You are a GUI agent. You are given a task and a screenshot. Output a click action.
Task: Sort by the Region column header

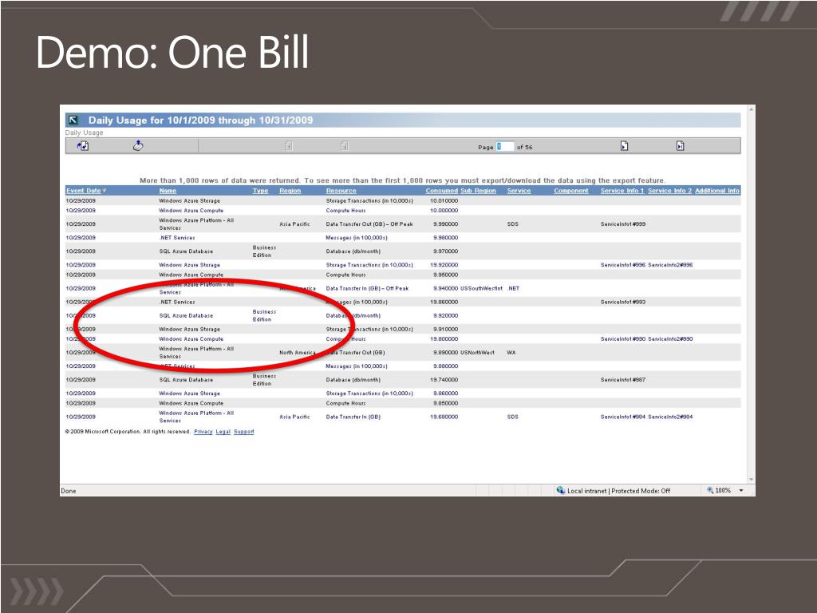click(290, 191)
